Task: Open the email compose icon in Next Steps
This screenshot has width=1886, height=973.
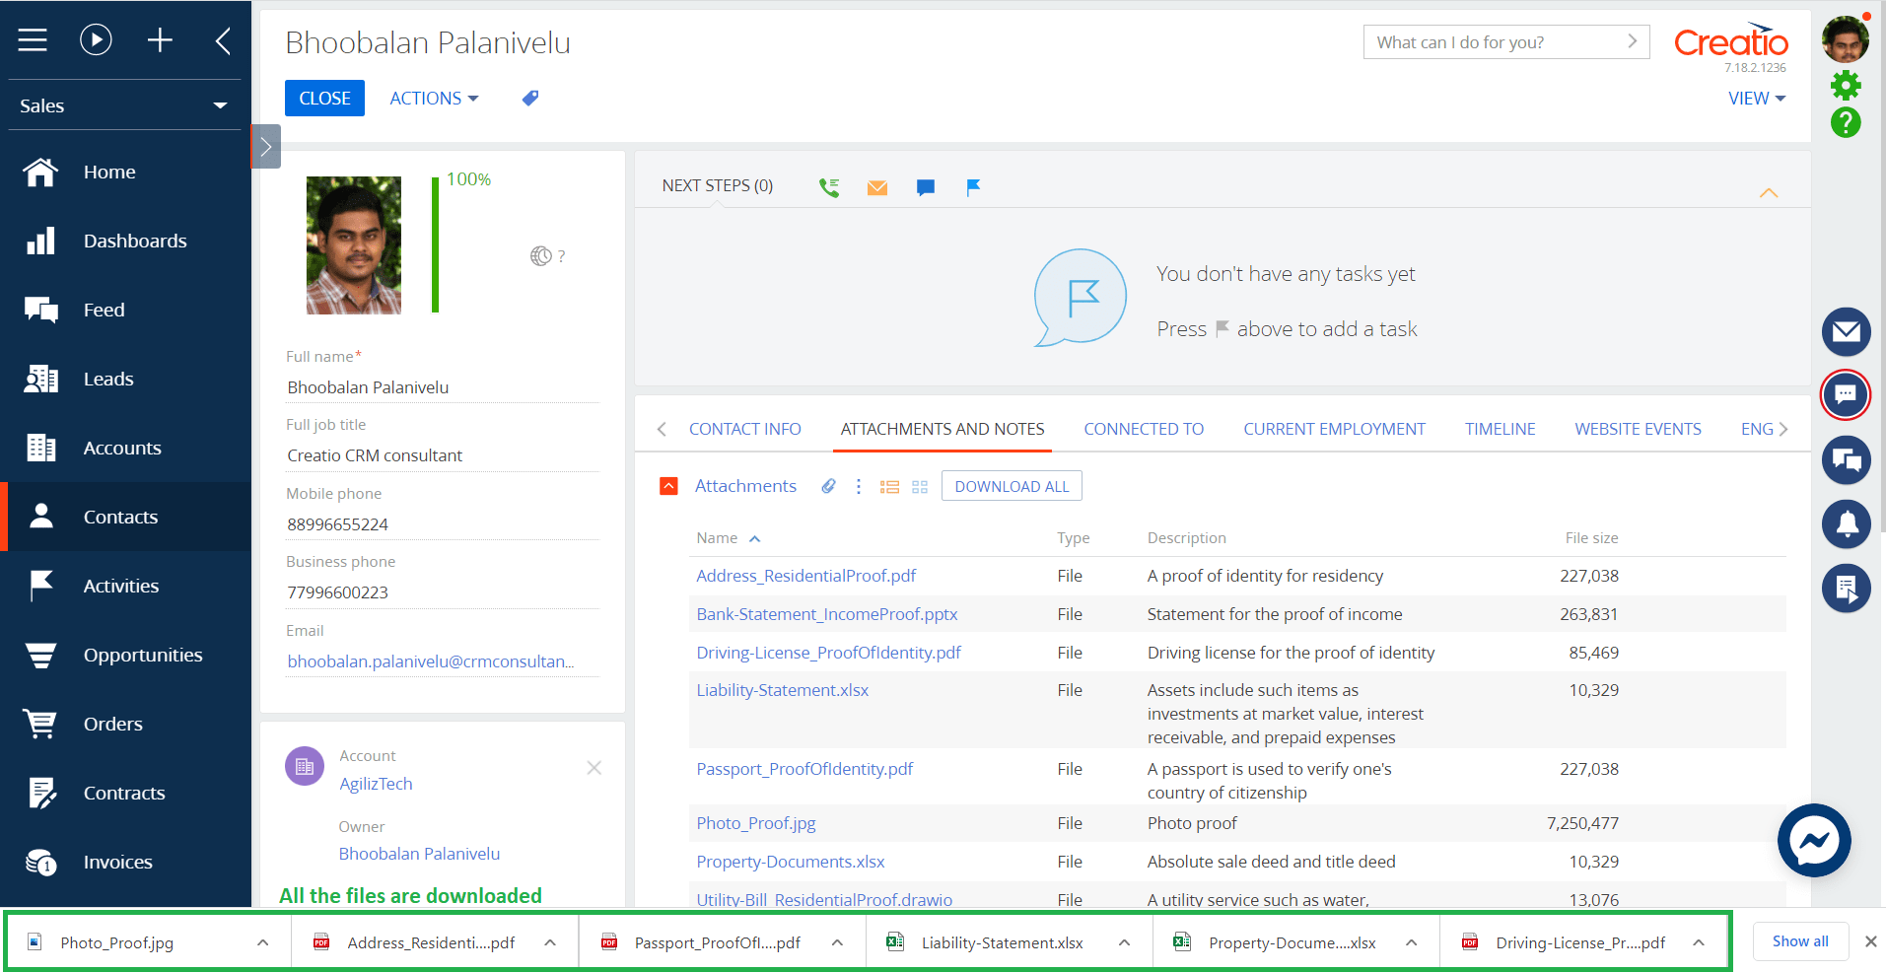Action: pos(876,186)
